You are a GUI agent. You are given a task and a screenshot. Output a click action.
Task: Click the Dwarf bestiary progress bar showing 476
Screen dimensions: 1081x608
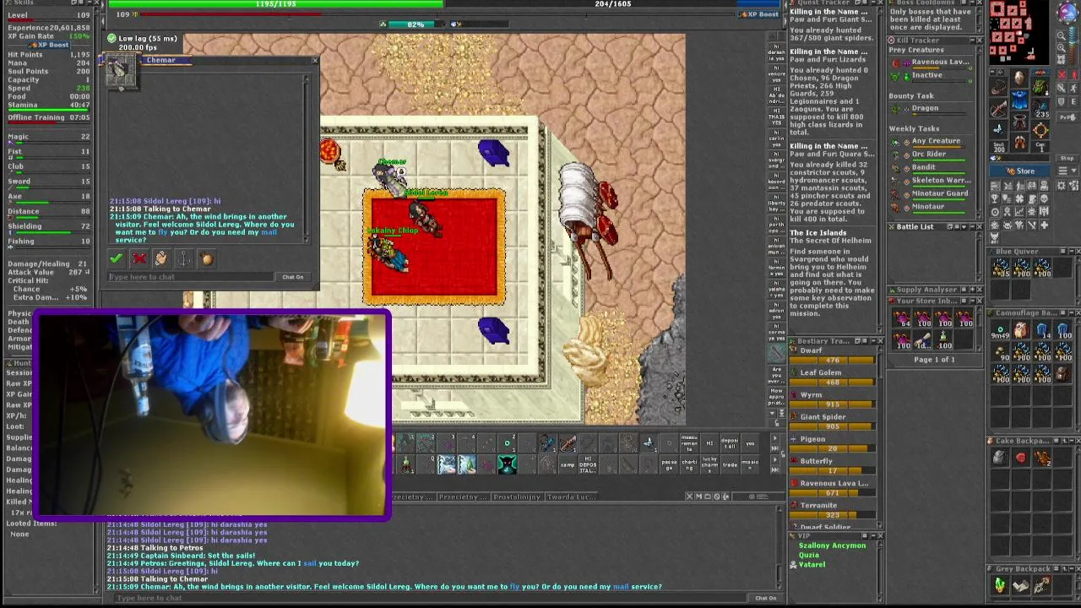coord(832,361)
